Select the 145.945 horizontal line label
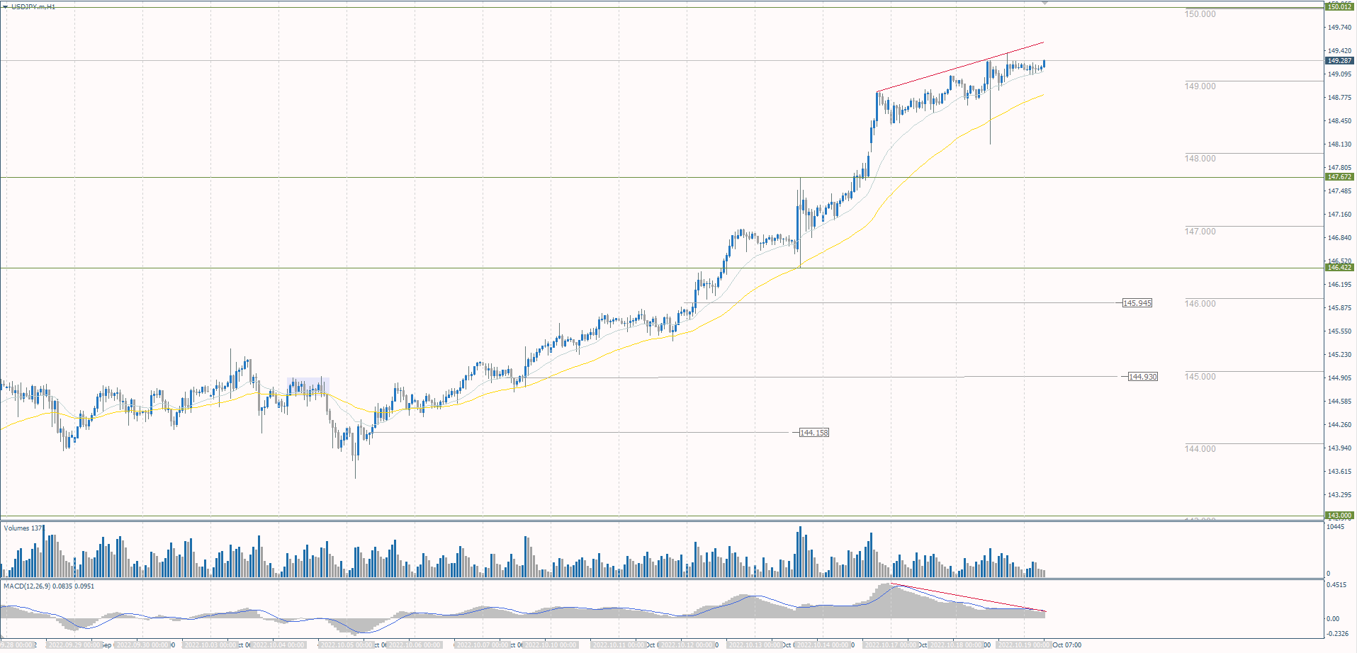1357x653 pixels. 1137,303
